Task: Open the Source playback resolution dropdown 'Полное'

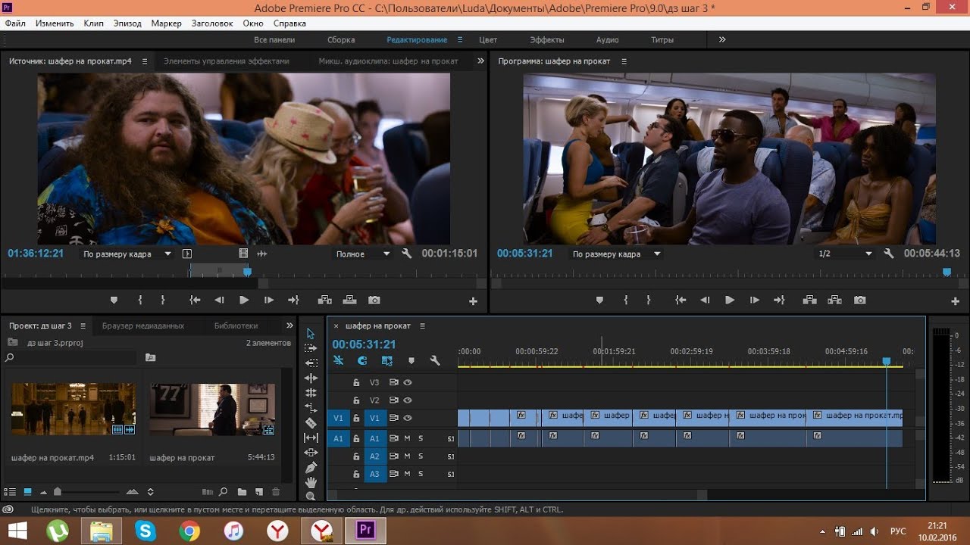Action: (363, 254)
